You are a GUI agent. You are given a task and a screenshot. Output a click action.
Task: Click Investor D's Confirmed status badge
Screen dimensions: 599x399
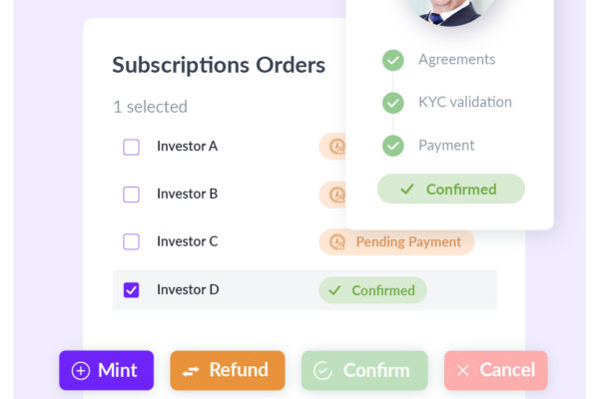pos(372,290)
